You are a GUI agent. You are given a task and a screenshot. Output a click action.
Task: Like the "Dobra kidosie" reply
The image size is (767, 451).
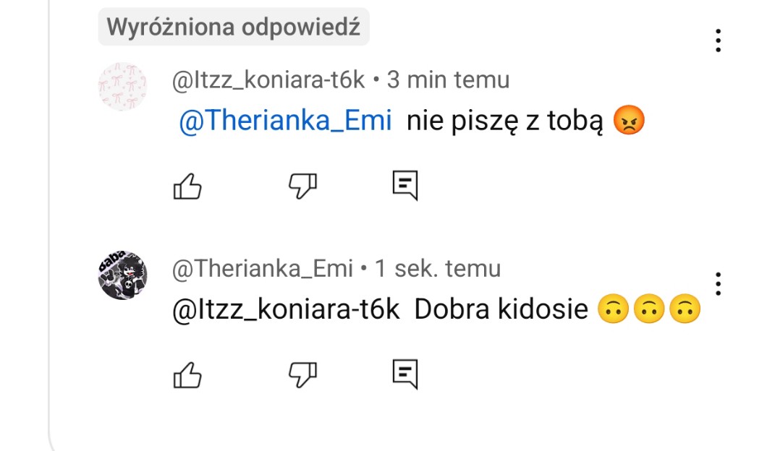[187, 374]
